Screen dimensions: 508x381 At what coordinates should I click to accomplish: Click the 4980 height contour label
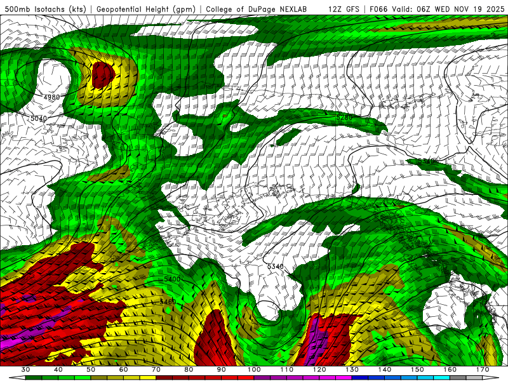[x=52, y=97]
